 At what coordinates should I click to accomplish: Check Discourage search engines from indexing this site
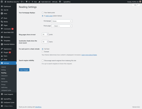pyautogui.click(x=43, y=60)
